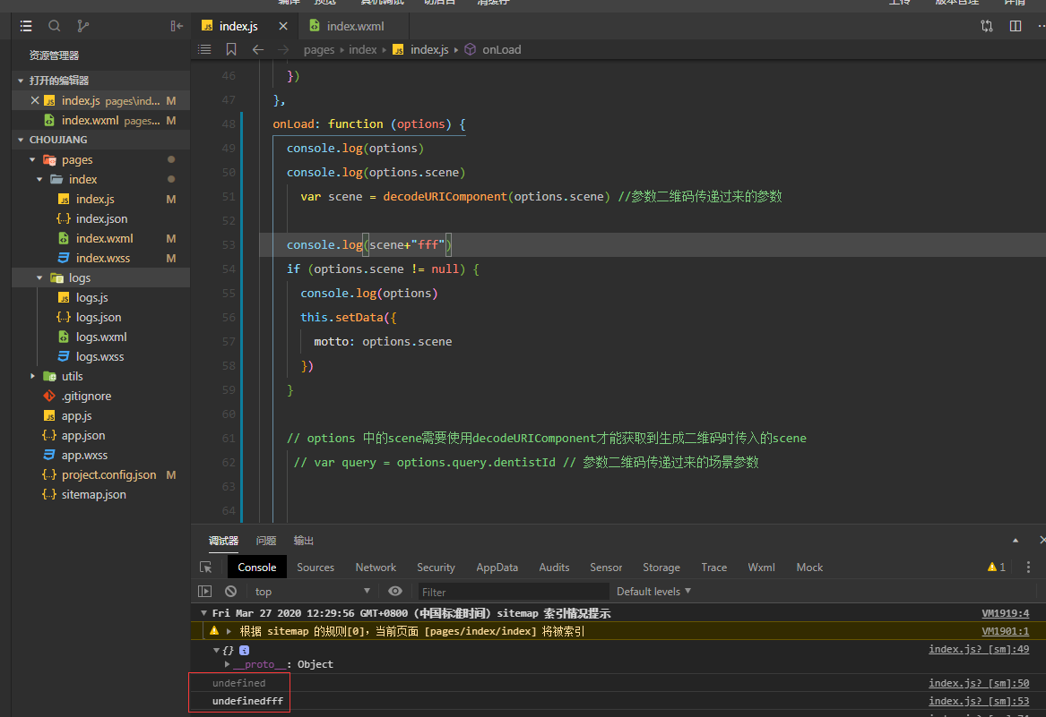Switch to the index.wxml editor tab
The width and height of the screenshot is (1046, 717).
355,27
